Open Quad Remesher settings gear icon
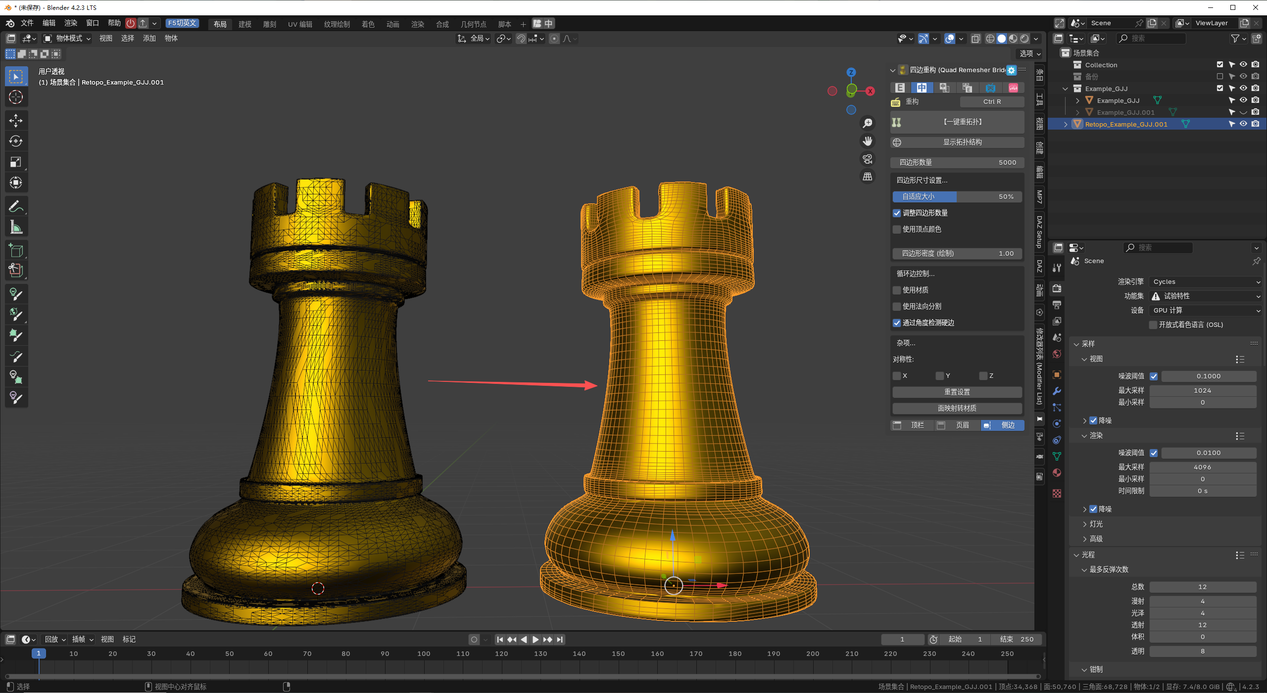 pyautogui.click(x=1012, y=70)
